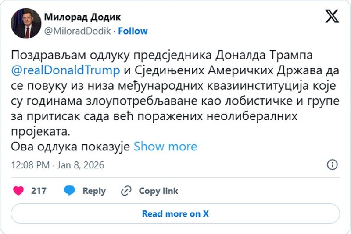Expand the tweet with Show more
Screen dimensions: 351x234
click(165, 146)
